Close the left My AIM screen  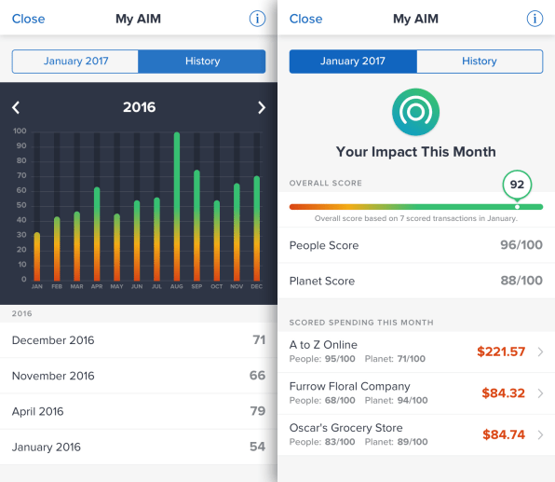pyautogui.click(x=28, y=19)
